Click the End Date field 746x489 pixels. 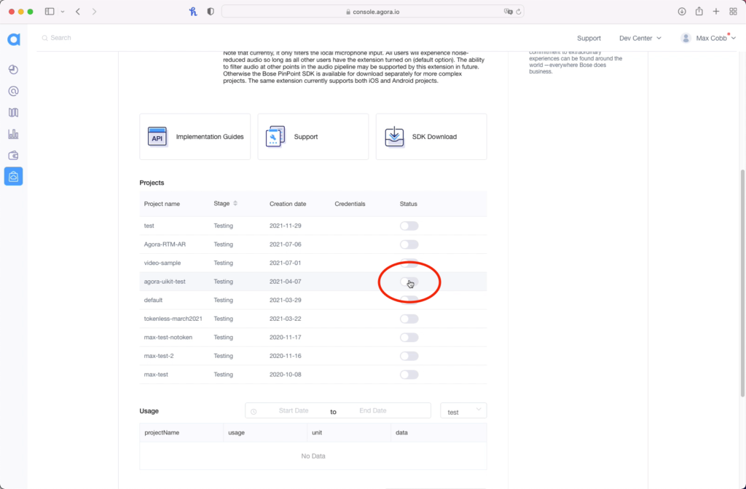click(372, 410)
